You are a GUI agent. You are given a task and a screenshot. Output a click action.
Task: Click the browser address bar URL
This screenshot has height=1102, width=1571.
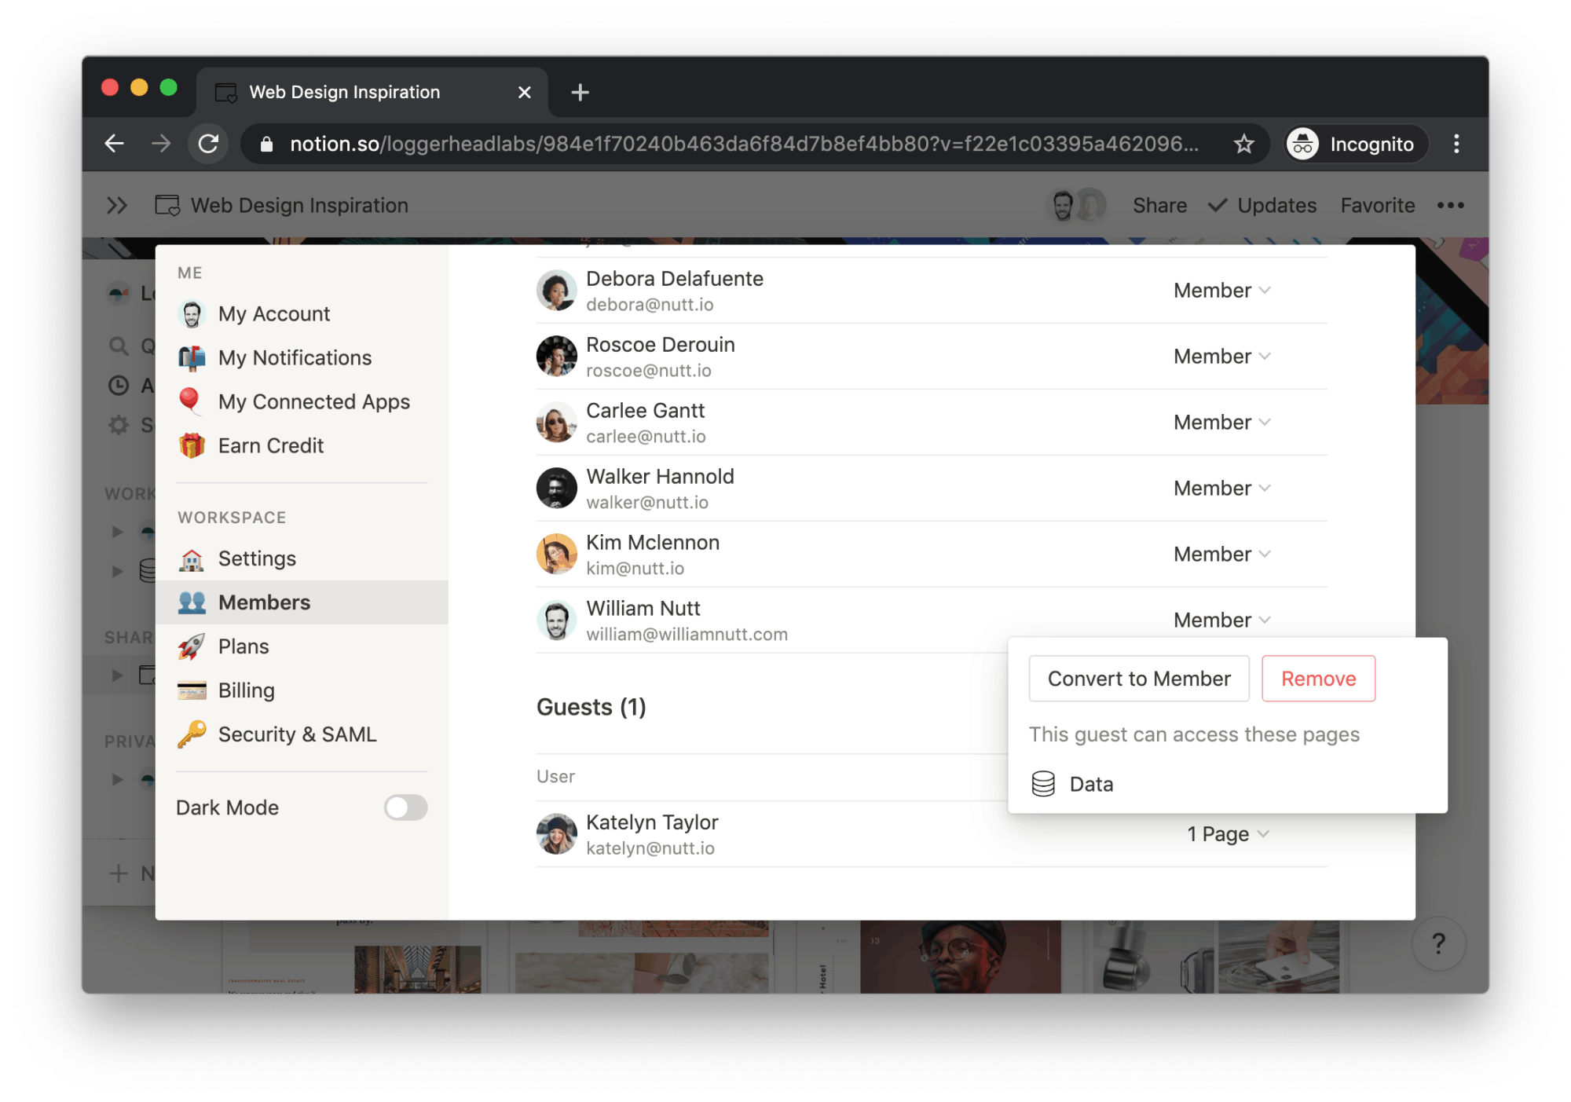[742, 144]
